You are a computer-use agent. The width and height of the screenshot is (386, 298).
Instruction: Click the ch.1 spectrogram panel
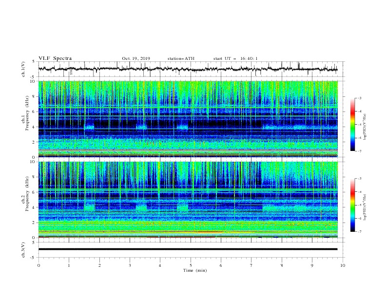click(188, 119)
